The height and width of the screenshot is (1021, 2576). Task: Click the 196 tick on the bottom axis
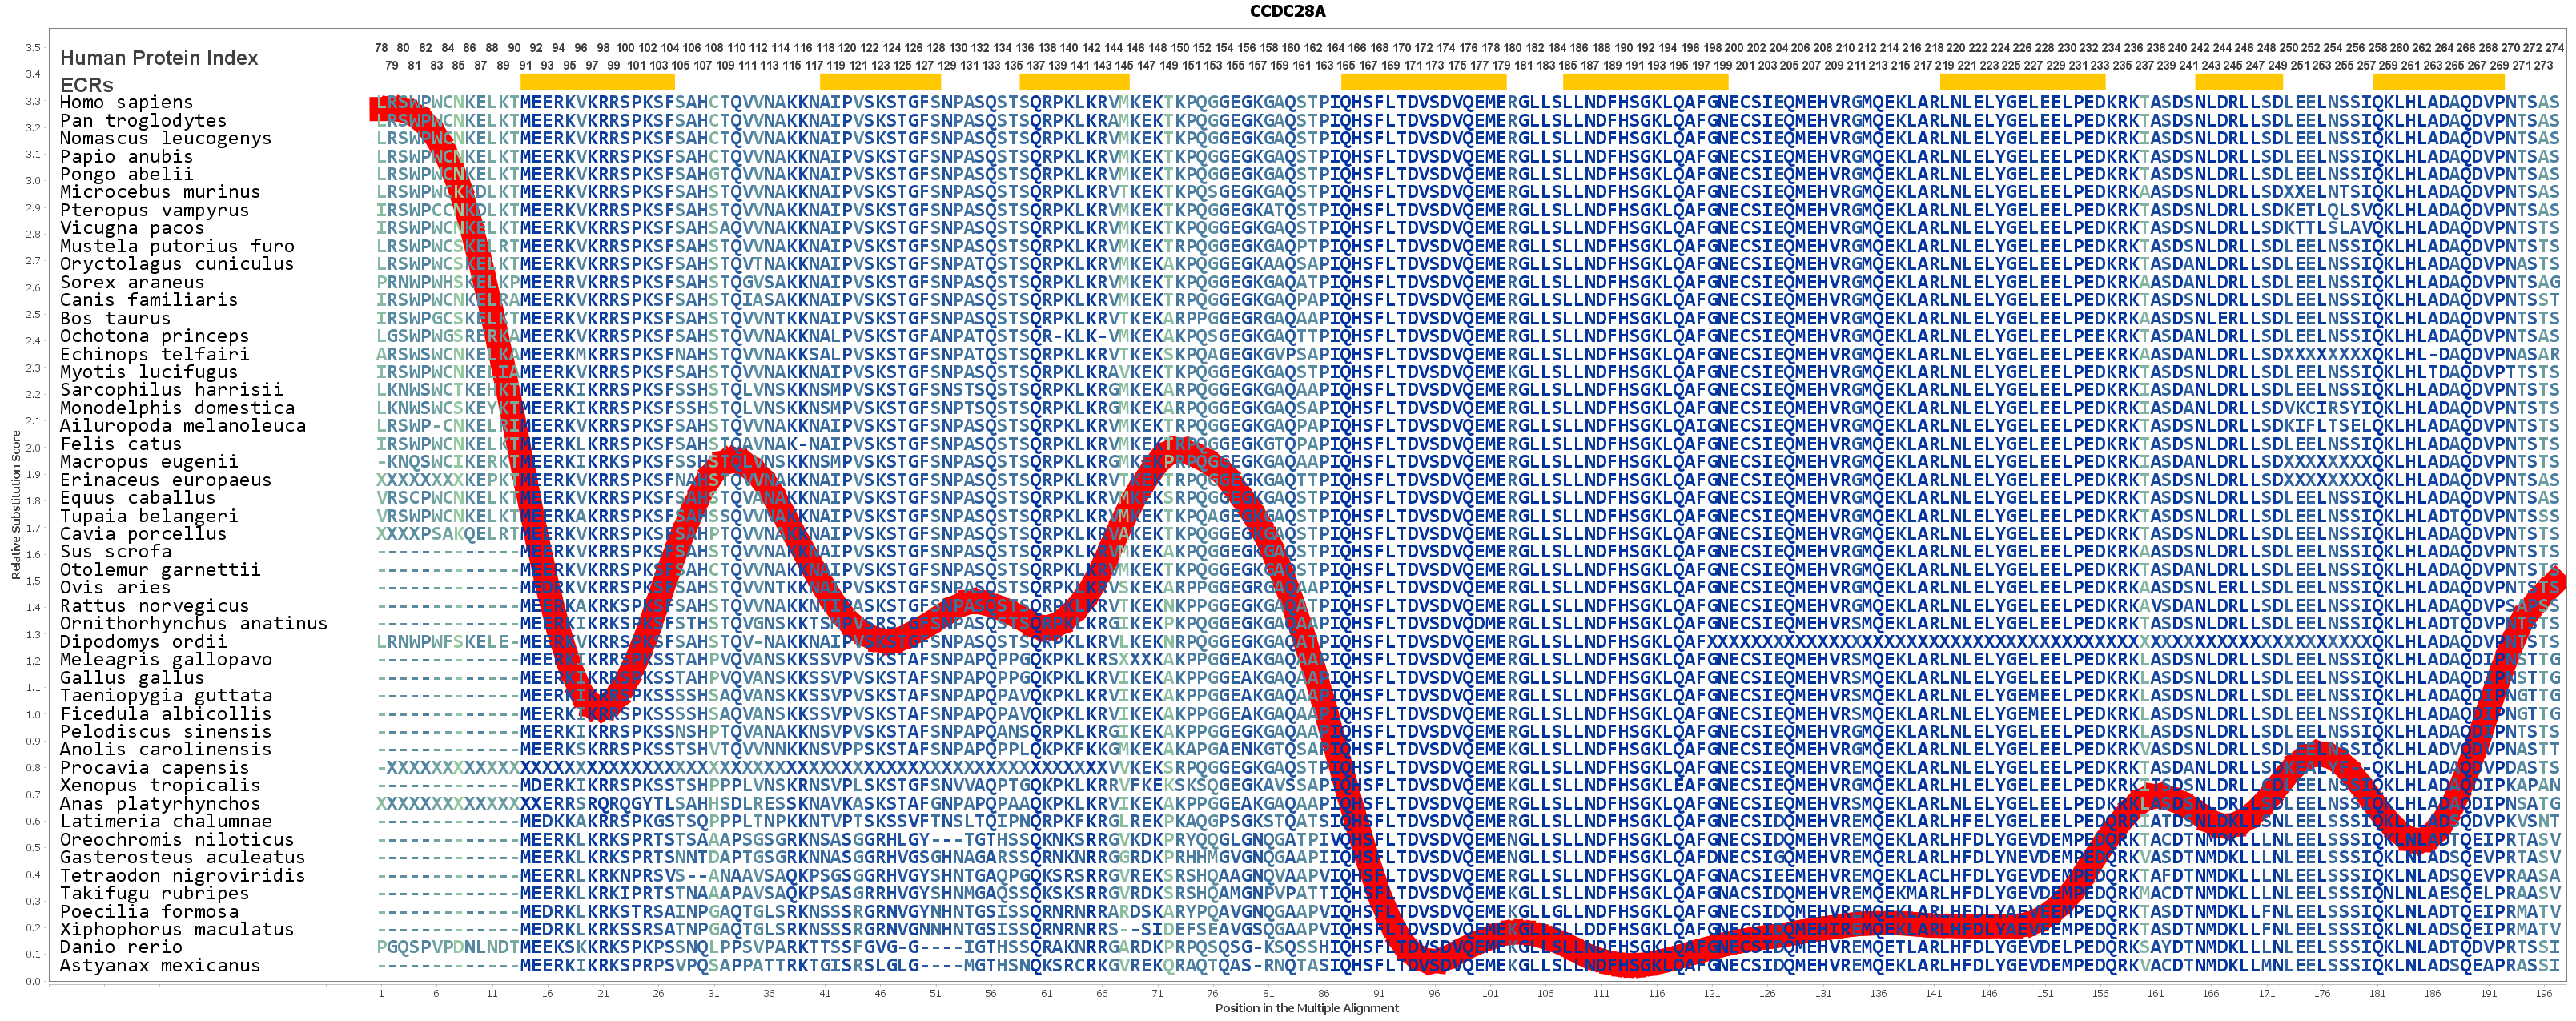(x=2543, y=994)
